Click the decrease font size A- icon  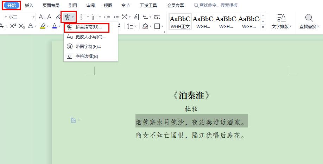[50, 17]
